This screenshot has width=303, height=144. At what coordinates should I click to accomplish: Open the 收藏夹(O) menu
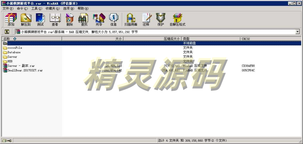[53, 9]
